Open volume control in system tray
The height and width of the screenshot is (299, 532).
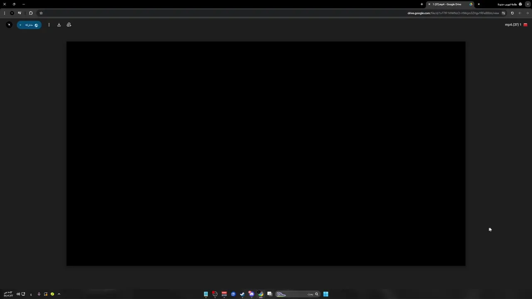click(x=18, y=294)
